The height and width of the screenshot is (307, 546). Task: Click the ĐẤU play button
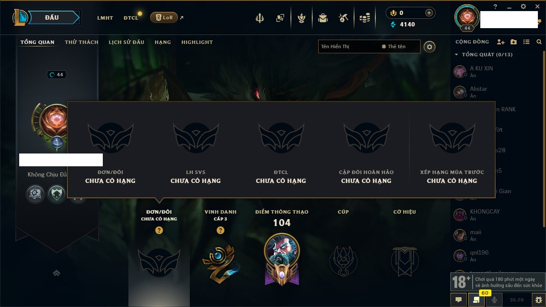tap(52, 17)
